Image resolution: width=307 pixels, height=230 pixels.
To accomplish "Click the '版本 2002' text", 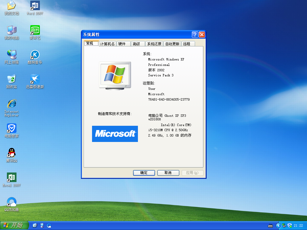I will (156, 70).
